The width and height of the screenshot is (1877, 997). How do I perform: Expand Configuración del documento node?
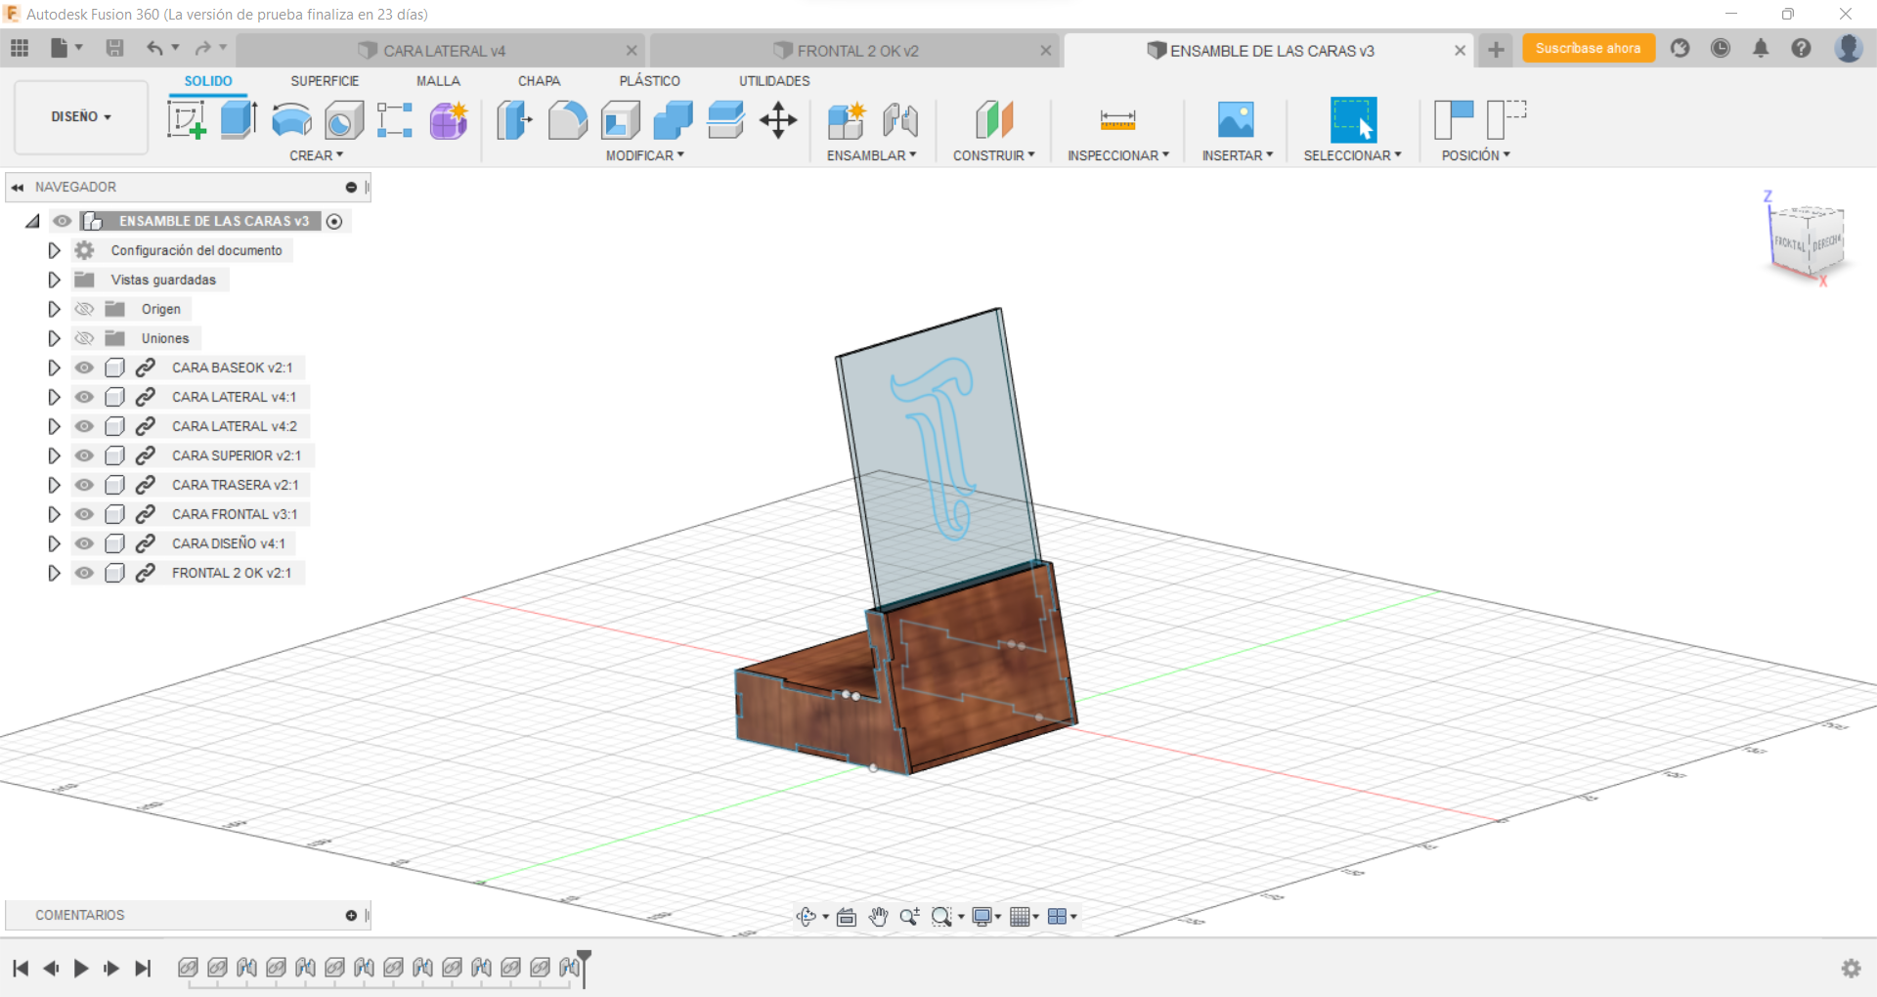(54, 250)
